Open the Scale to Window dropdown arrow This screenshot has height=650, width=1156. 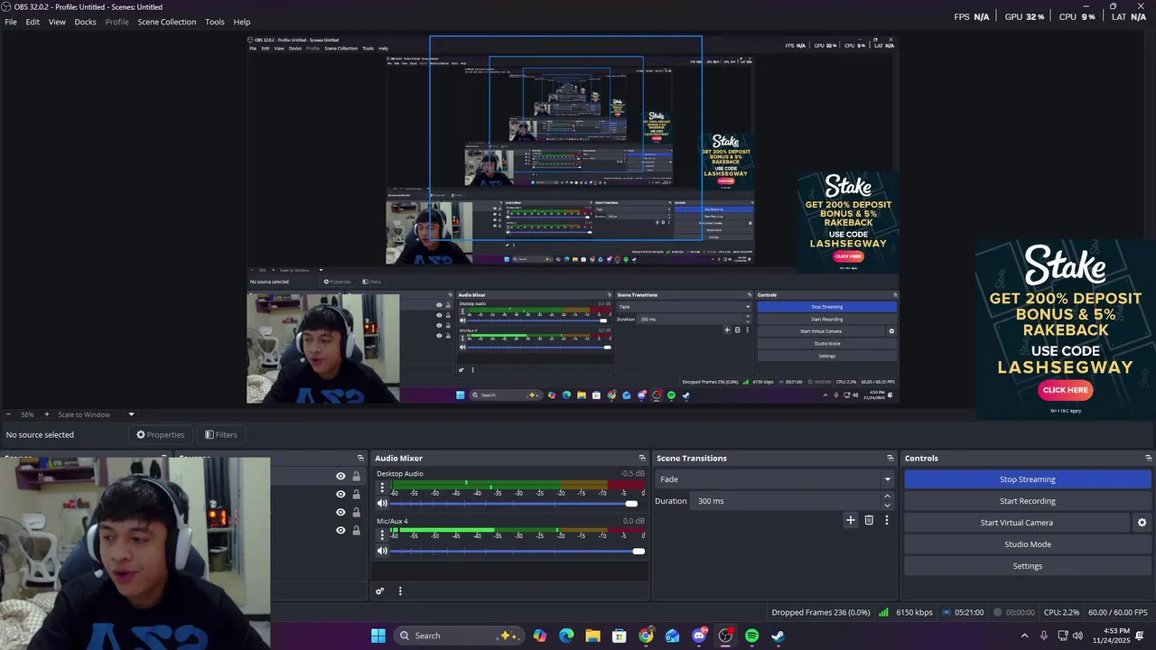tap(131, 414)
